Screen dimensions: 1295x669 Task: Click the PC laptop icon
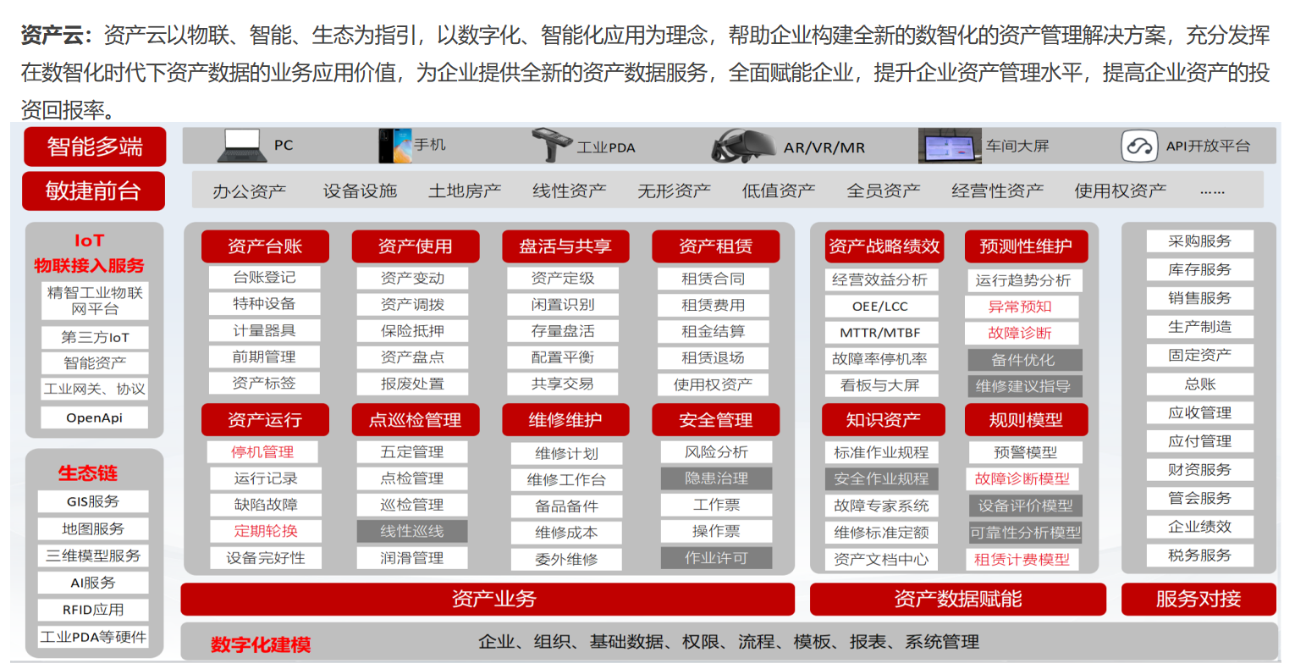[x=242, y=146]
